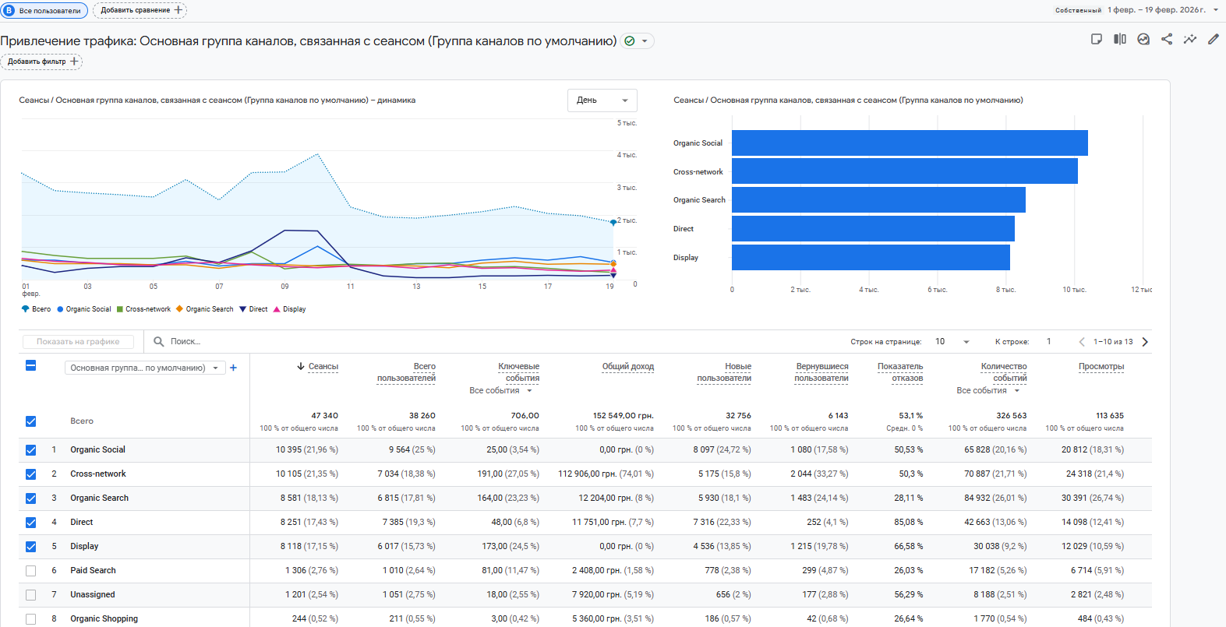Click the compare columns icon

pos(1120,39)
